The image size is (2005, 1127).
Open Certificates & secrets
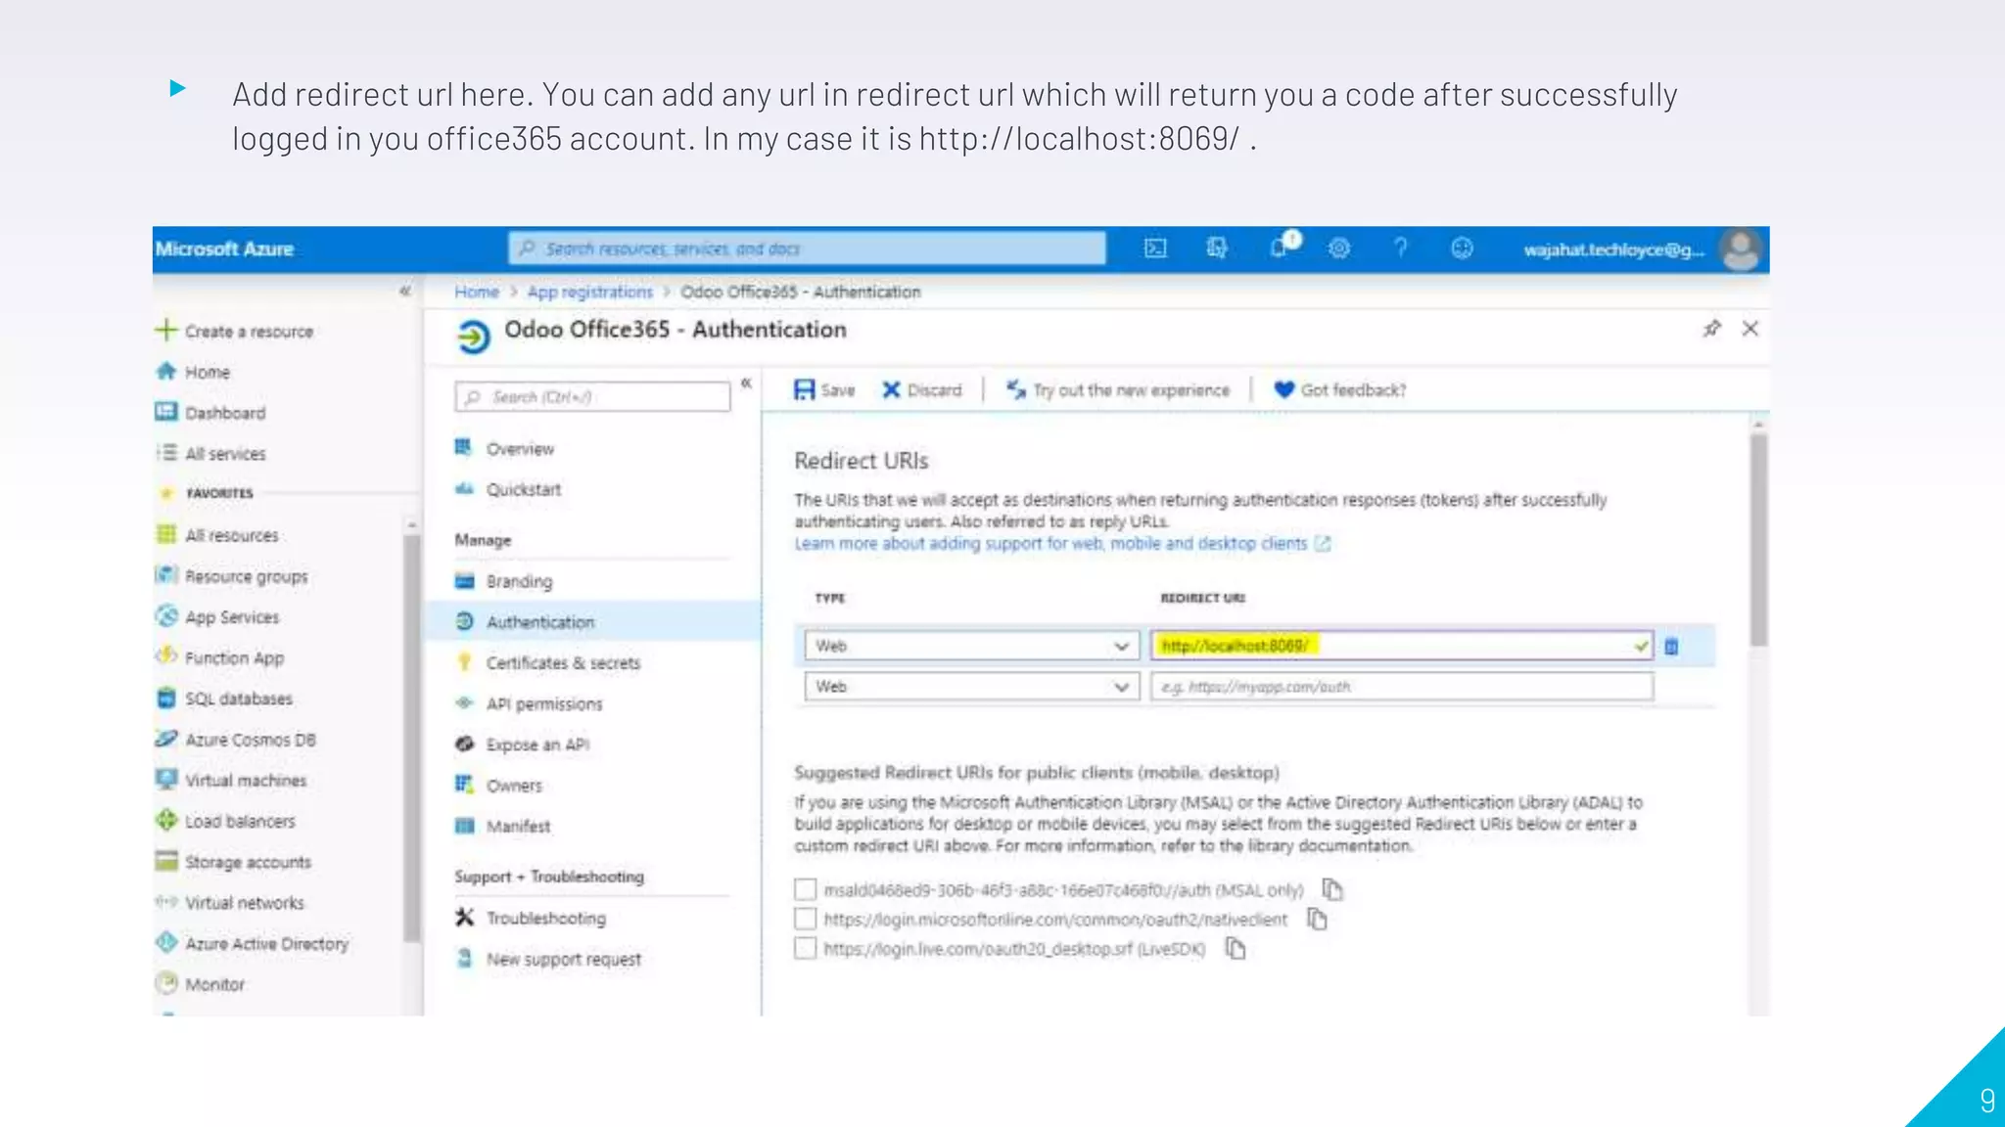pyautogui.click(x=562, y=663)
